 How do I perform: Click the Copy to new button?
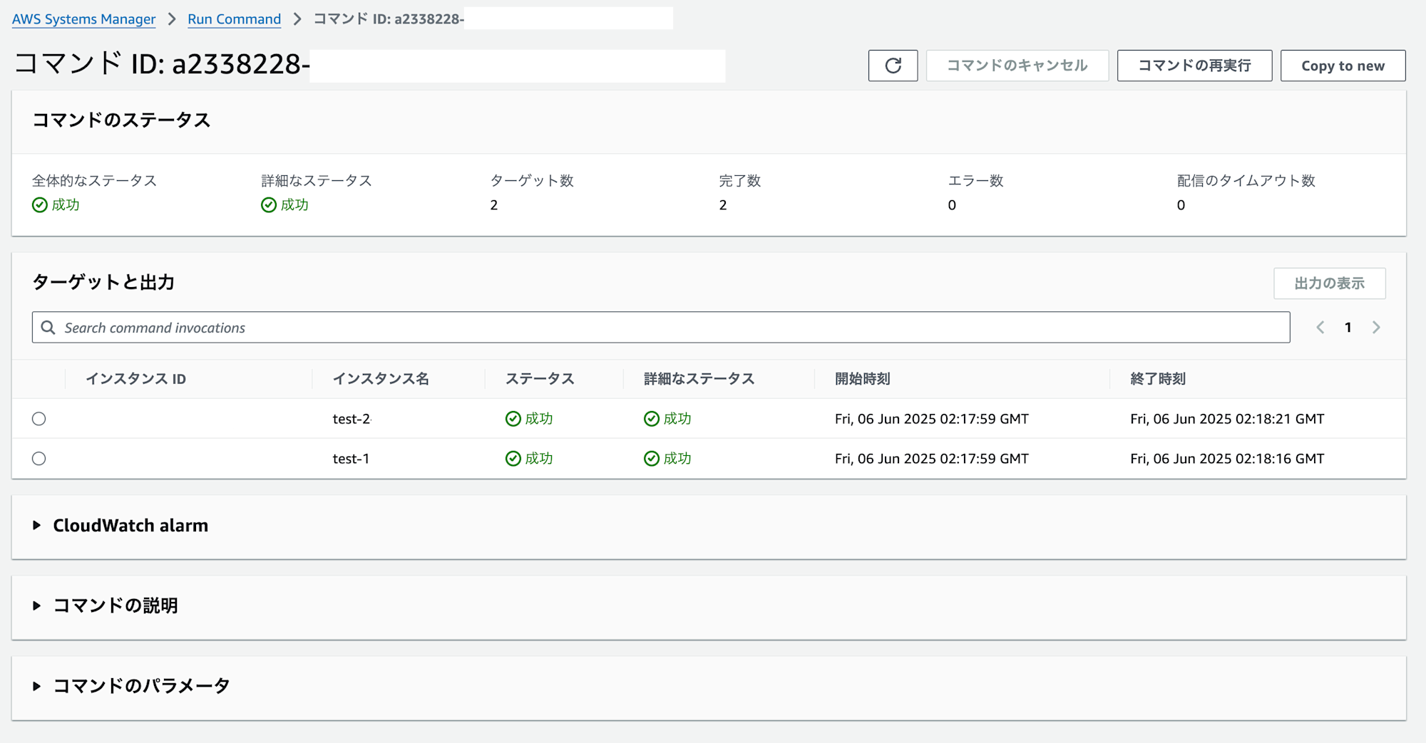(1343, 66)
